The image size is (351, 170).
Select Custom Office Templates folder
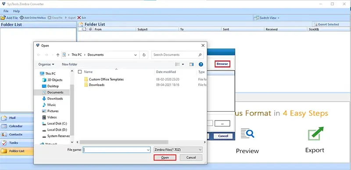pyautogui.click(x=106, y=79)
